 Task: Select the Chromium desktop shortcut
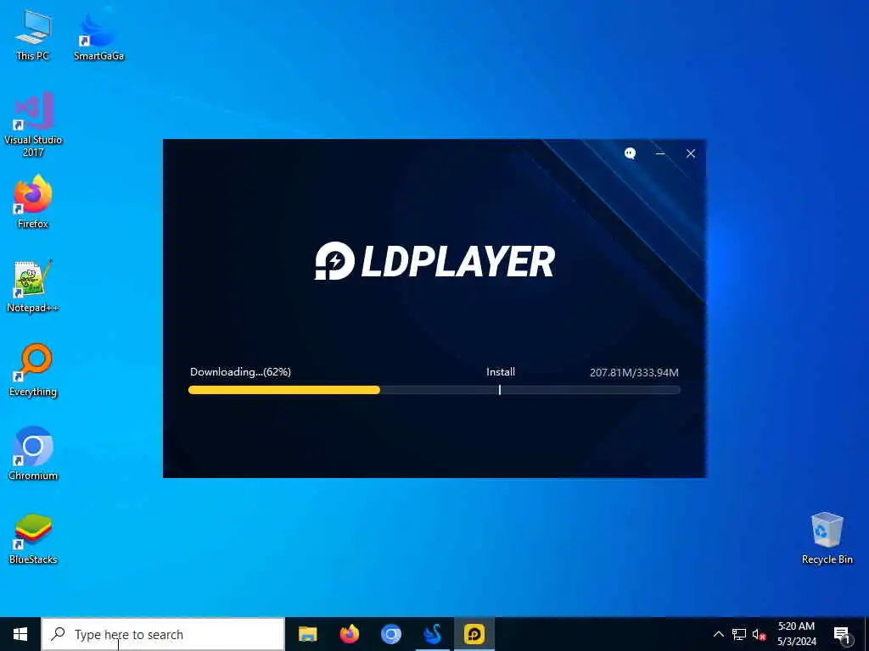[x=33, y=454]
